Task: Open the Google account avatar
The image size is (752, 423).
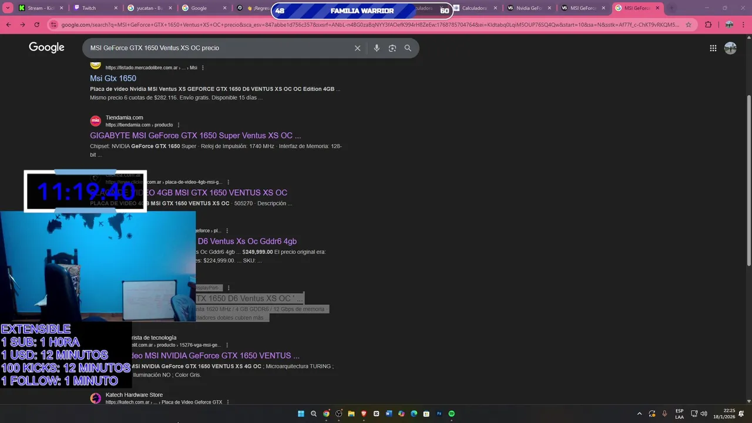Action: 730,48
